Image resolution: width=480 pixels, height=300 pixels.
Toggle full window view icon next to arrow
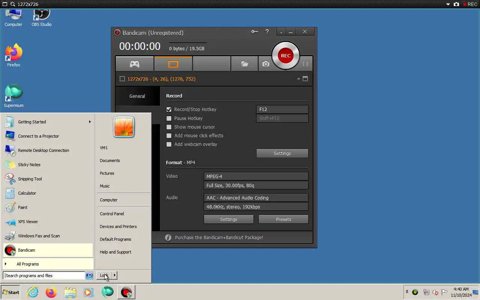point(305,79)
